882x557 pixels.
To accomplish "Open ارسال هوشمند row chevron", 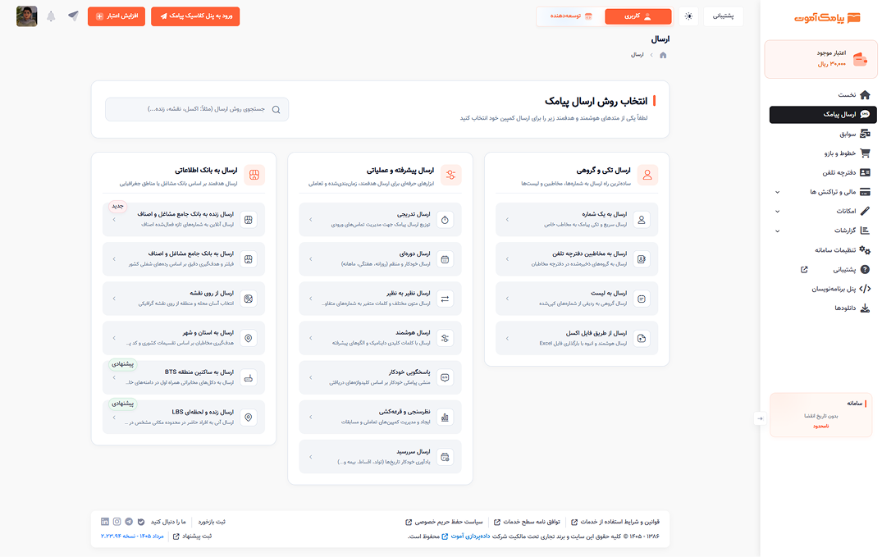I will [310, 338].
